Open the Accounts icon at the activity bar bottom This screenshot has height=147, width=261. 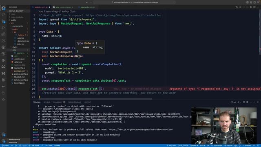[x=3, y=134]
